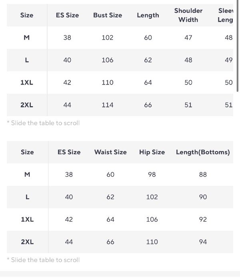The image size is (240, 278).
Task: Select the 1XL row label in the top table
Action: (x=27, y=83)
